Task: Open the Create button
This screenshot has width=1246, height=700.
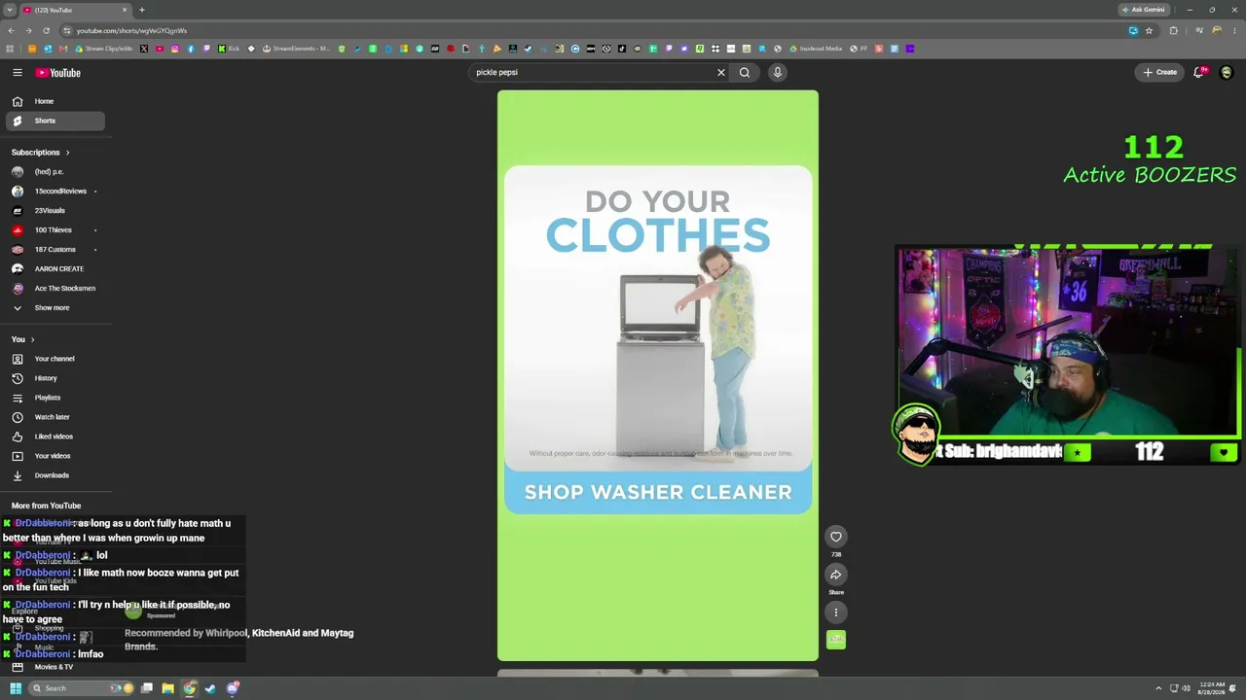Action: (x=1160, y=73)
